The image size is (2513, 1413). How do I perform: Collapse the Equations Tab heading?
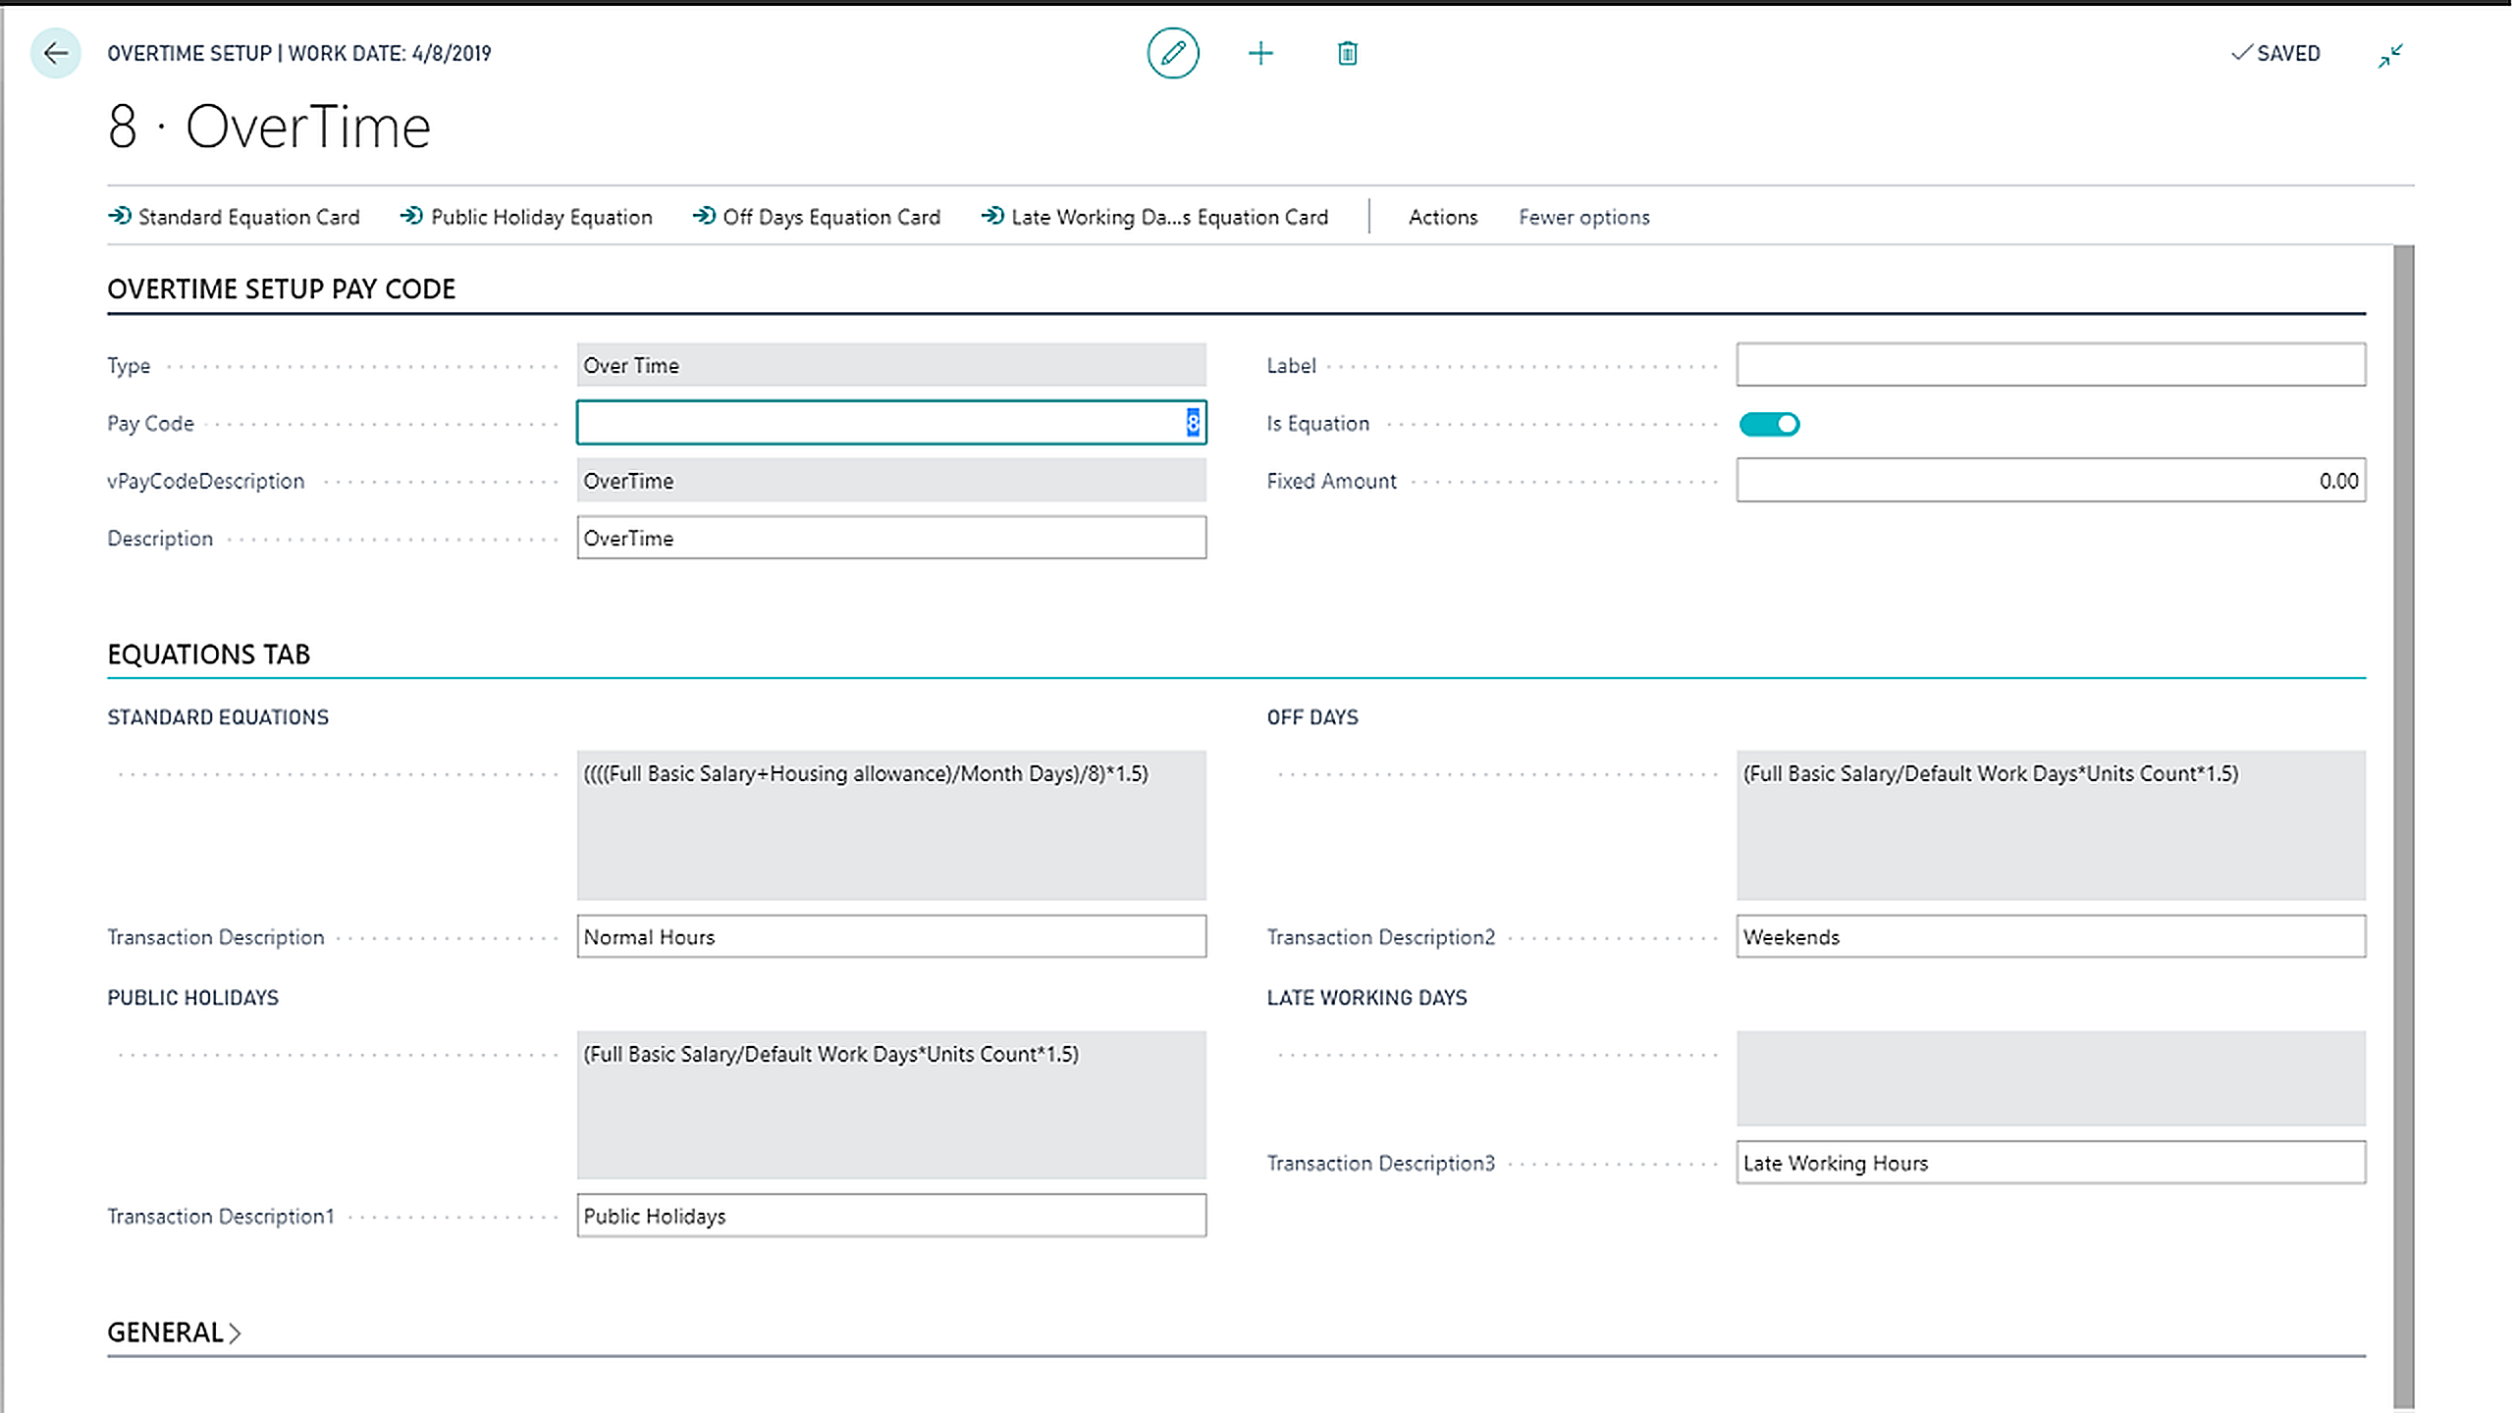pos(208,654)
